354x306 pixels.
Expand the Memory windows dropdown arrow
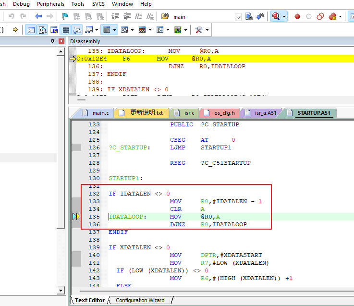coord(115,30)
